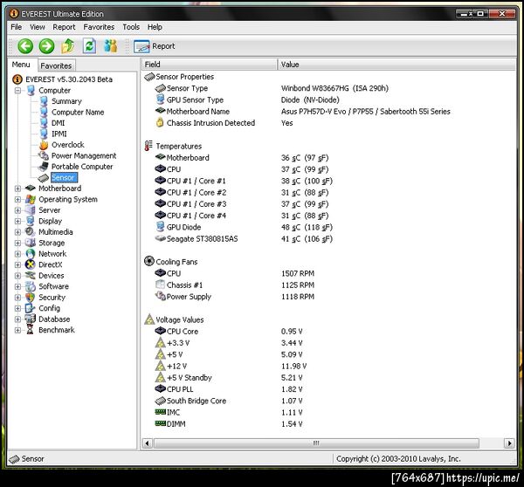Click the horizontal scrollbar right arrow
524x487 pixels.
[509, 443]
